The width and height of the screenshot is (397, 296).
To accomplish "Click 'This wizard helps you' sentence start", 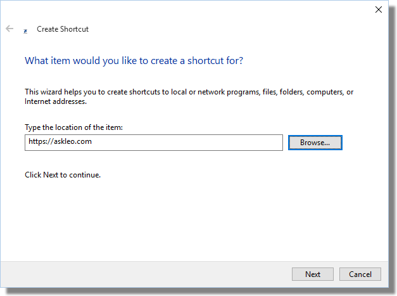I will tap(53, 92).
